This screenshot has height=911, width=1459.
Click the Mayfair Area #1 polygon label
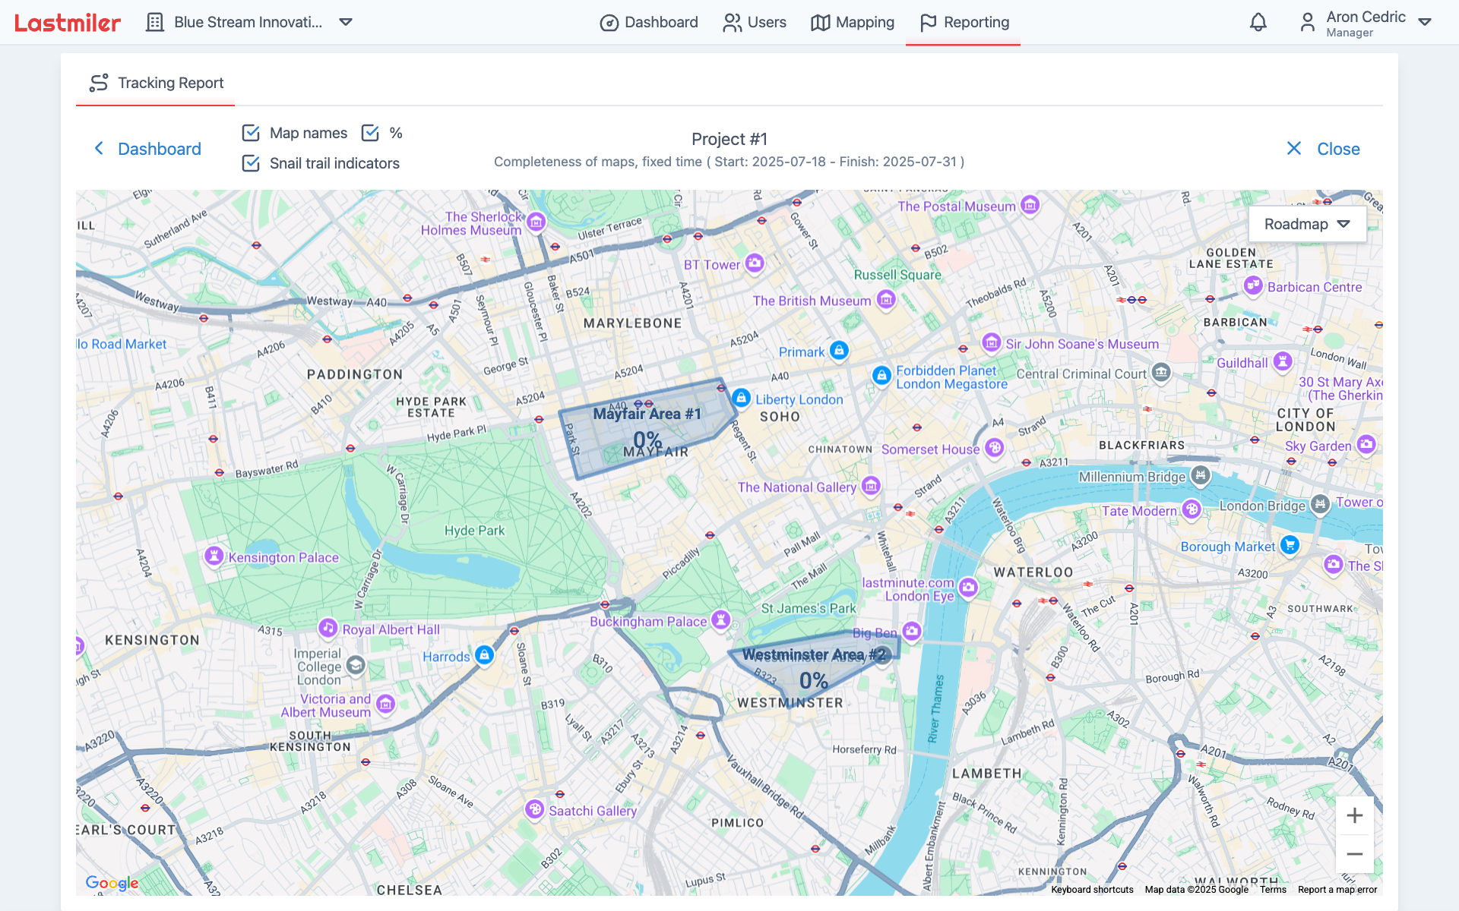tap(647, 414)
